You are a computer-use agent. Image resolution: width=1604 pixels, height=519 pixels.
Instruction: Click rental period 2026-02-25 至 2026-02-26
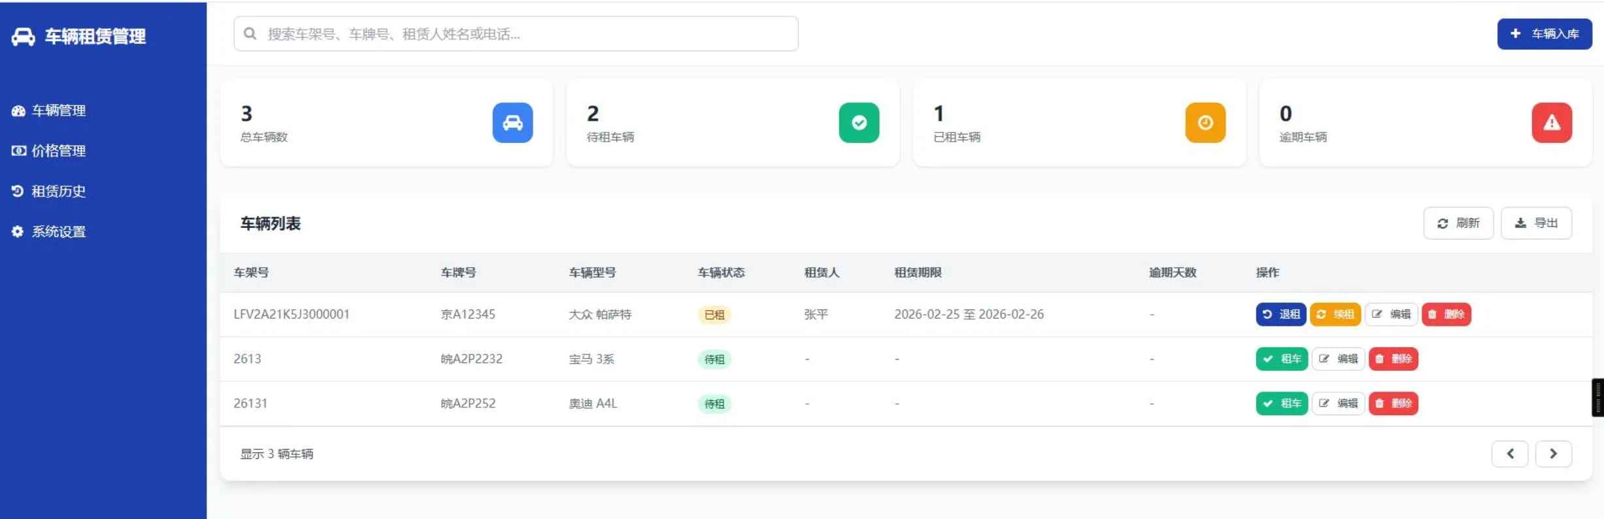tap(969, 314)
